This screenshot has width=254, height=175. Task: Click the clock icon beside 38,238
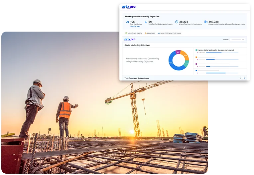[177, 22]
